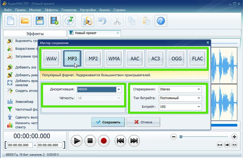Open the Стереорежим dropdown
Image resolution: width=243 pixels, height=158 pixels.
coord(198,89)
